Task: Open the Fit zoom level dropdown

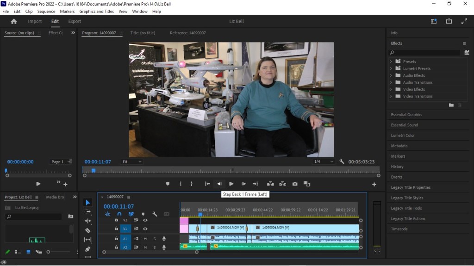Action: 131,162
